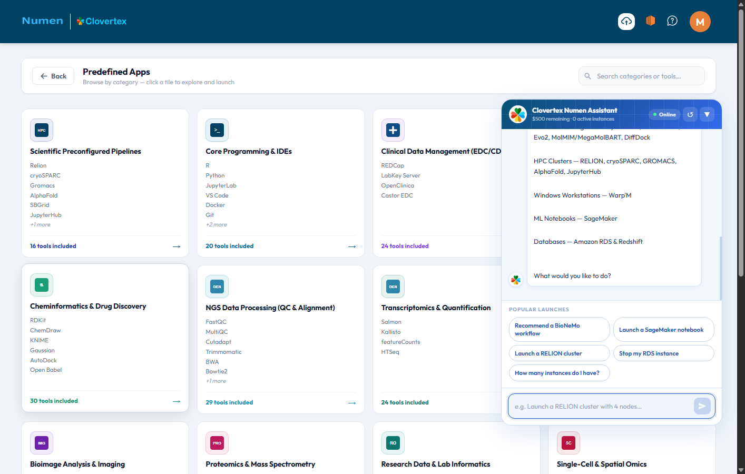The image size is (745, 474).
Task: Click the GEN icon on Transcriptomics tile
Action: click(393, 287)
